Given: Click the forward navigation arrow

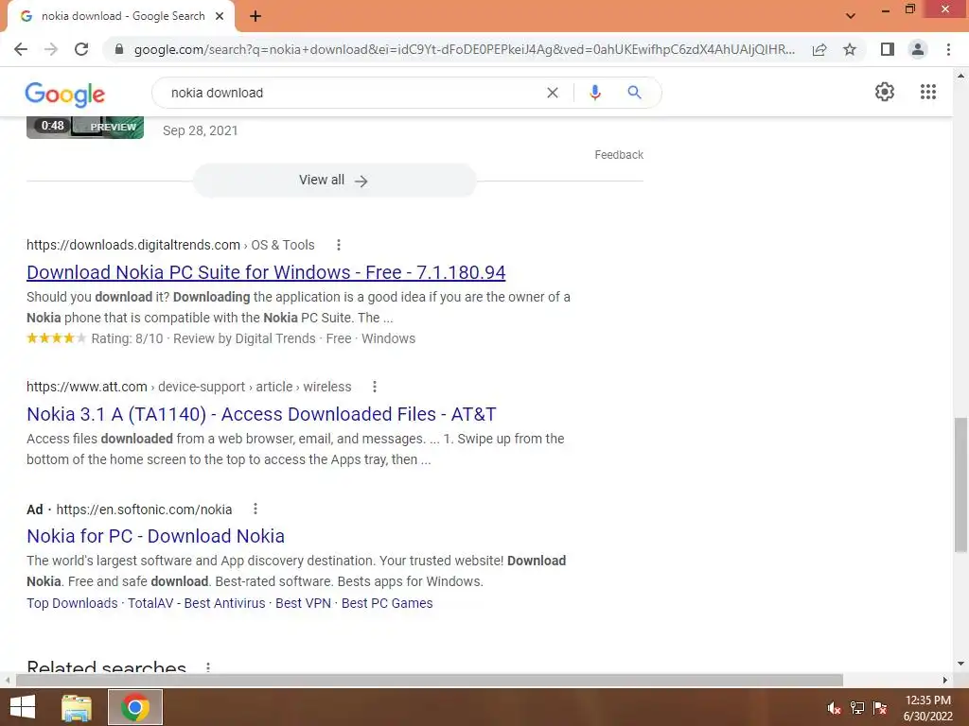Looking at the screenshot, I should (51, 49).
